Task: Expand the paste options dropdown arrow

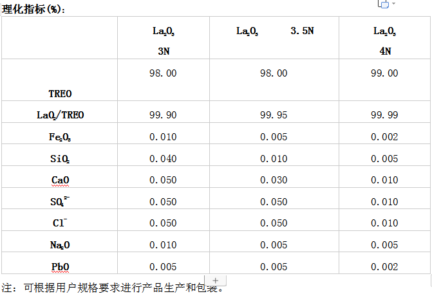Action: (x=393, y=4)
